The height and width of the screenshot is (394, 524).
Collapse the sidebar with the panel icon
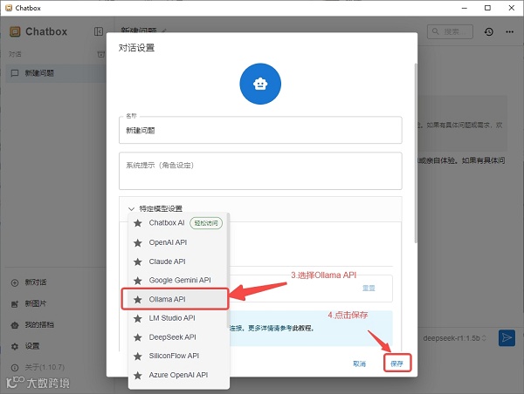99,31
